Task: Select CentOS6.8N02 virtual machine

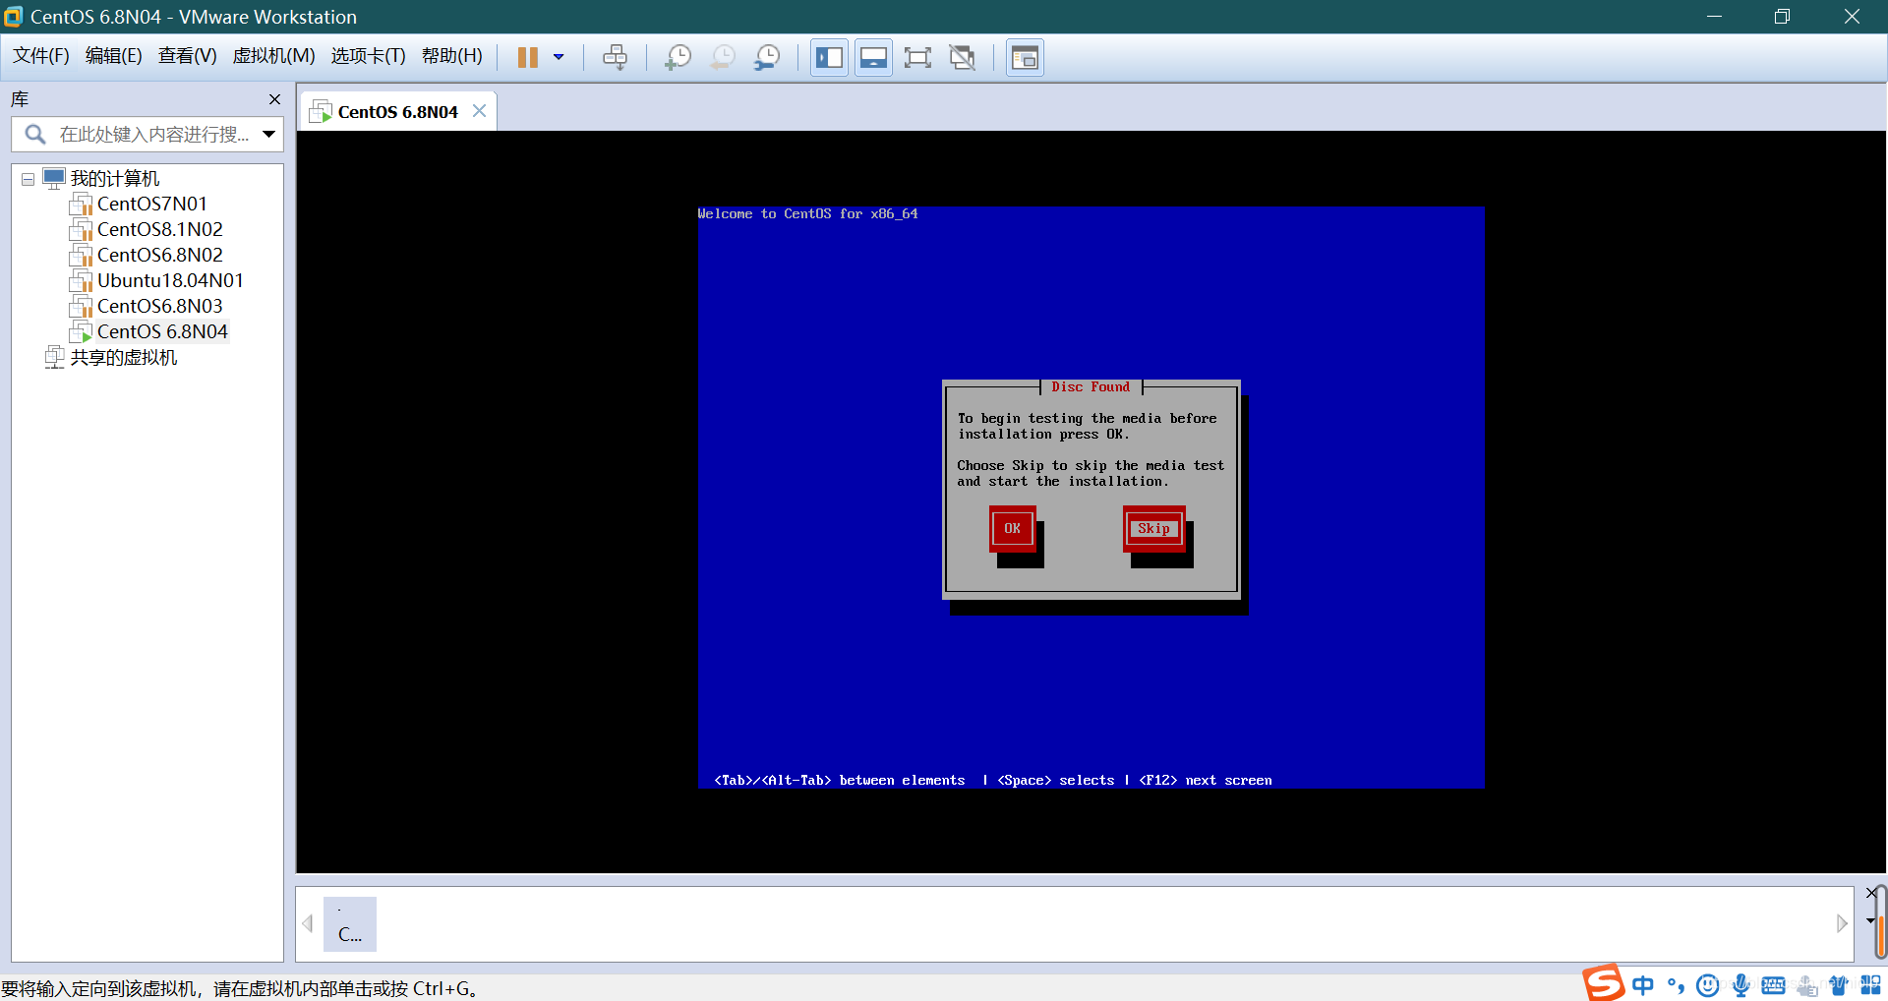Action: click(159, 255)
